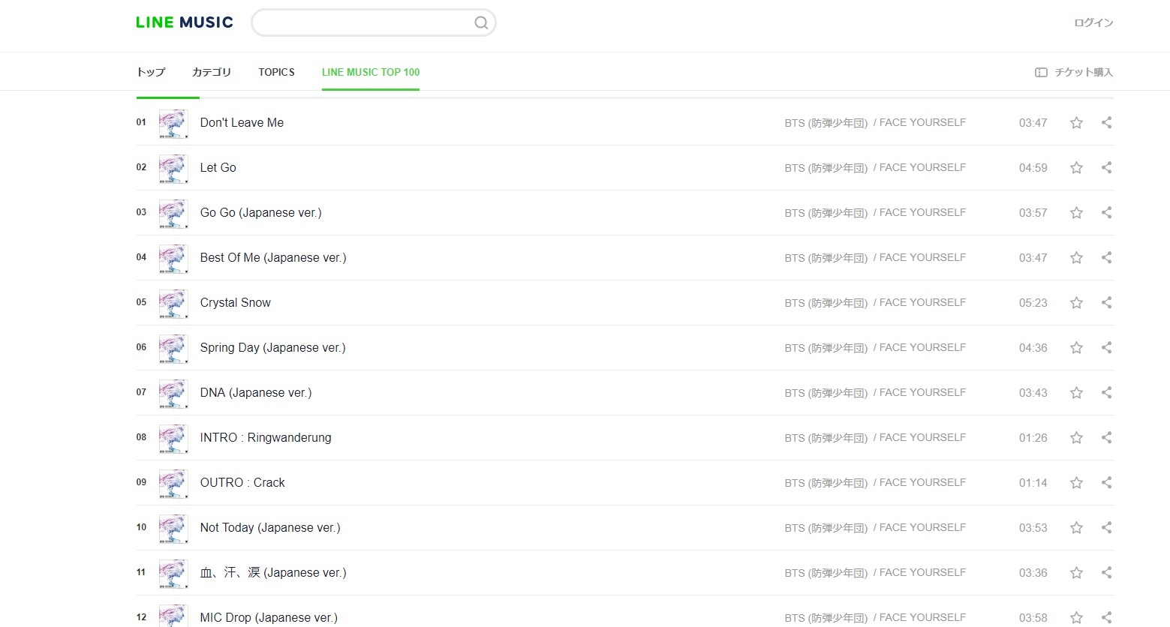Switch to the TOPICS tab

pyautogui.click(x=276, y=72)
